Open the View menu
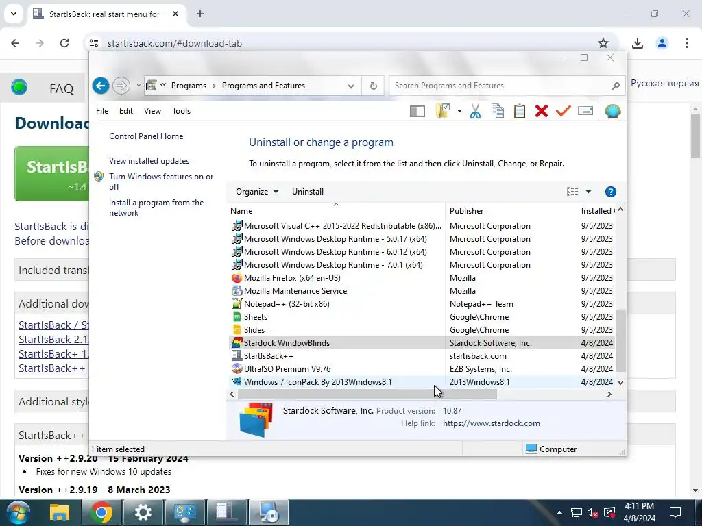This screenshot has height=526, width=702. (x=152, y=111)
